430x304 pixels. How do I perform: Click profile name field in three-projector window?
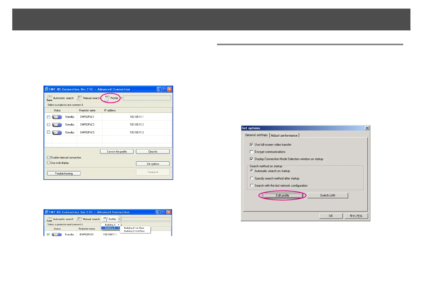147,98
